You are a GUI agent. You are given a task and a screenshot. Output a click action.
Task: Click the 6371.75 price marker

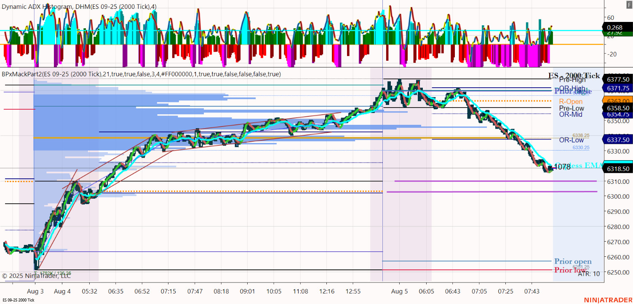(618, 88)
